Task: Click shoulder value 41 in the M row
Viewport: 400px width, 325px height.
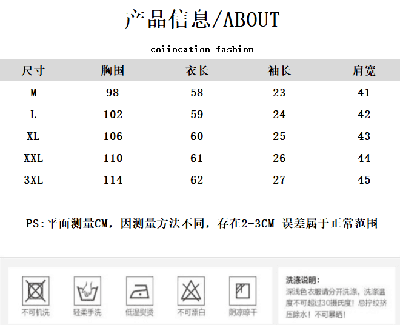Action: click(x=364, y=93)
